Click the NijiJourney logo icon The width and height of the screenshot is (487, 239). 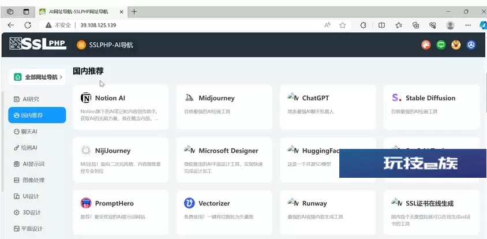[86, 151]
